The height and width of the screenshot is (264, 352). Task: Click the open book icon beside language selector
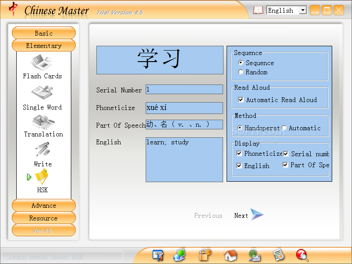[x=258, y=10]
